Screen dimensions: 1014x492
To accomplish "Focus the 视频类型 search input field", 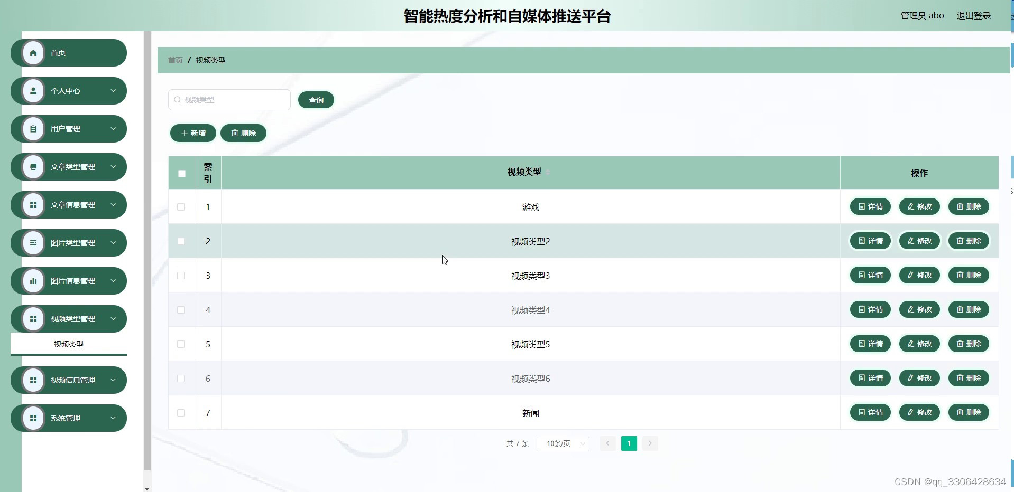I will pyautogui.click(x=229, y=100).
